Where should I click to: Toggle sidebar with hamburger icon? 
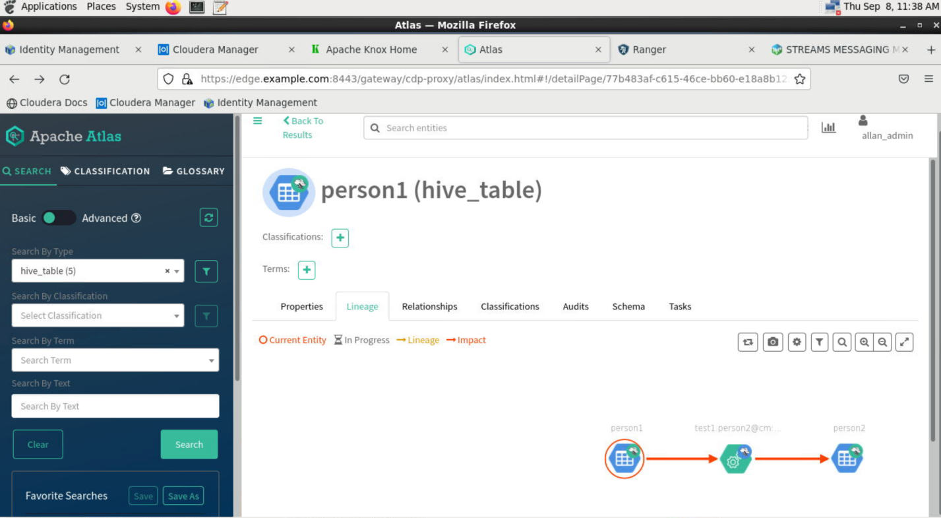coord(258,121)
